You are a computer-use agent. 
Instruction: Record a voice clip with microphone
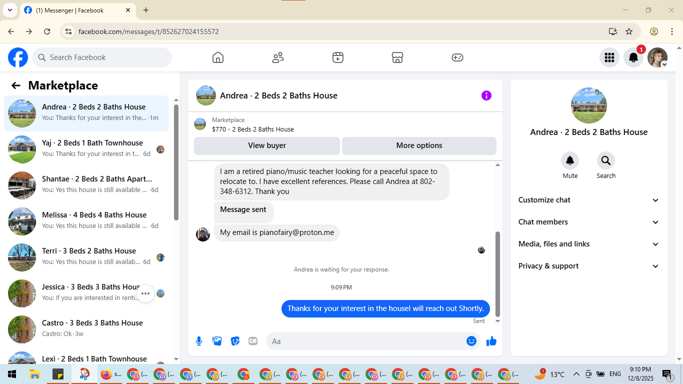[x=199, y=341]
